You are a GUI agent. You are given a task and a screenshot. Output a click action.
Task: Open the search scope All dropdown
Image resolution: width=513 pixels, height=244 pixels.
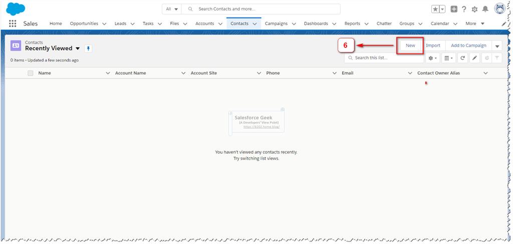pyautogui.click(x=172, y=9)
